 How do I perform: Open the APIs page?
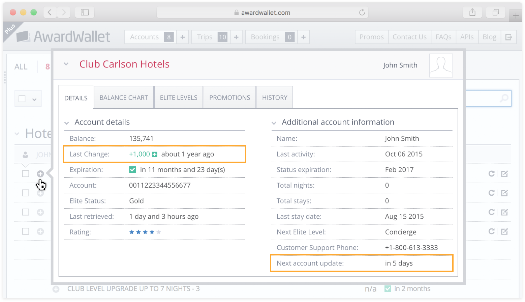(x=467, y=37)
